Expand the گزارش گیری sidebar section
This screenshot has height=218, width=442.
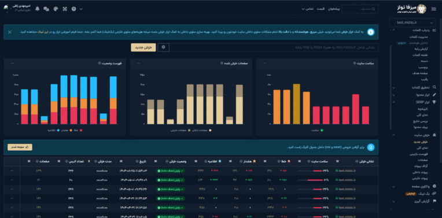[x=394, y=201]
